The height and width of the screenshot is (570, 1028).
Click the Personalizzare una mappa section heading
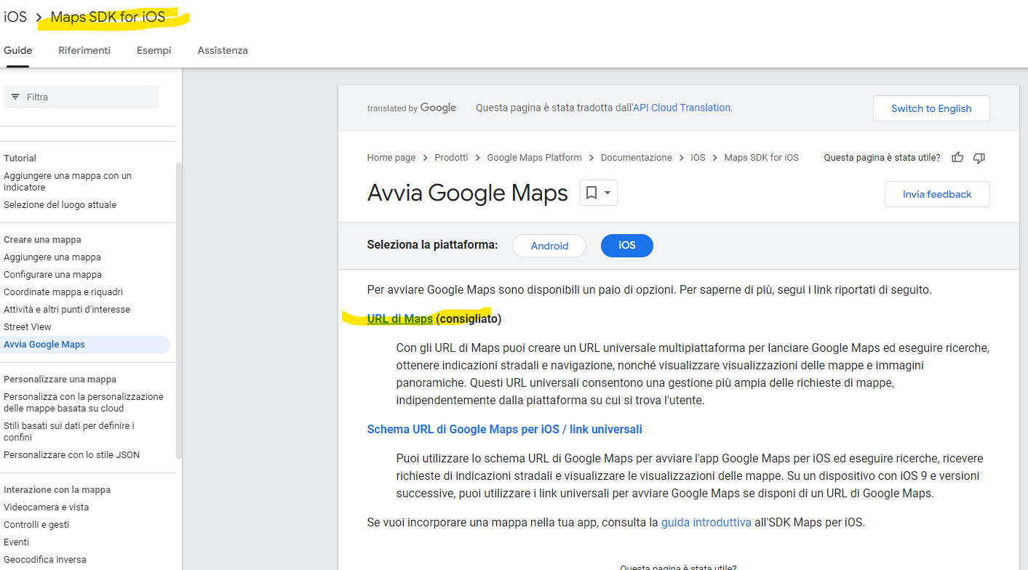tap(60, 380)
